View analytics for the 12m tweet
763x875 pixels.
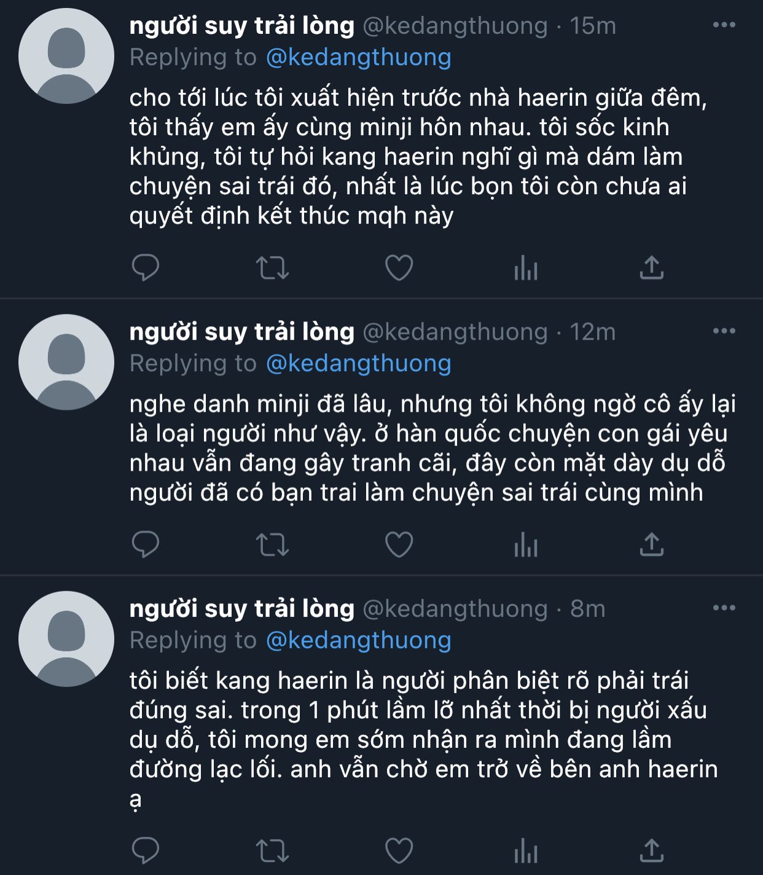click(526, 544)
